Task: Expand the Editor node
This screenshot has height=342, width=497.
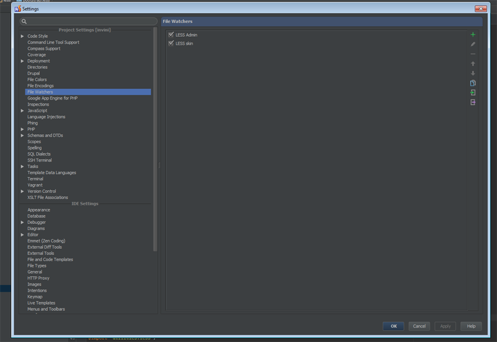Action: click(x=22, y=235)
